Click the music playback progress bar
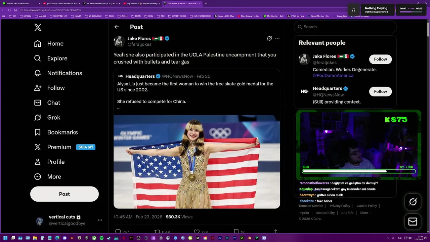The image size is (430, 242). coord(411,12)
